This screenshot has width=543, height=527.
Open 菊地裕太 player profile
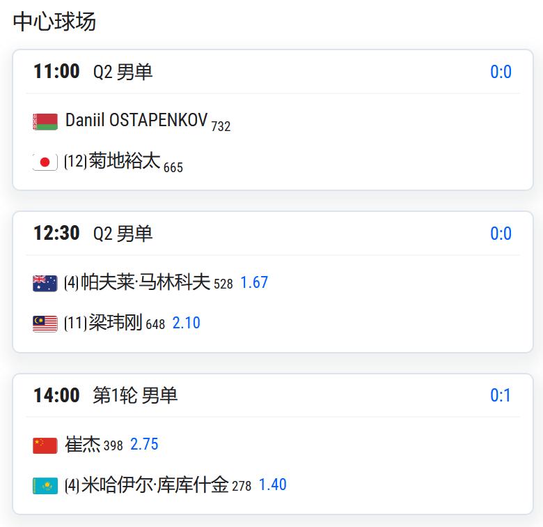click(x=125, y=161)
